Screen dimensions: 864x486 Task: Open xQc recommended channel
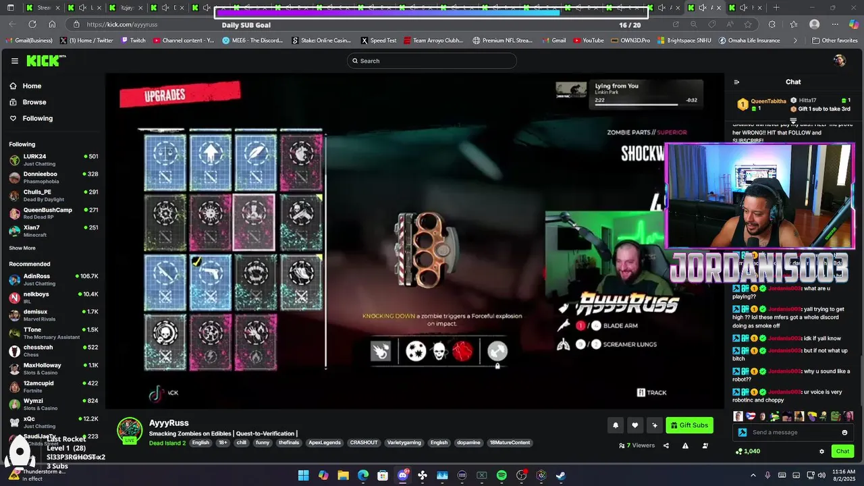click(53, 422)
